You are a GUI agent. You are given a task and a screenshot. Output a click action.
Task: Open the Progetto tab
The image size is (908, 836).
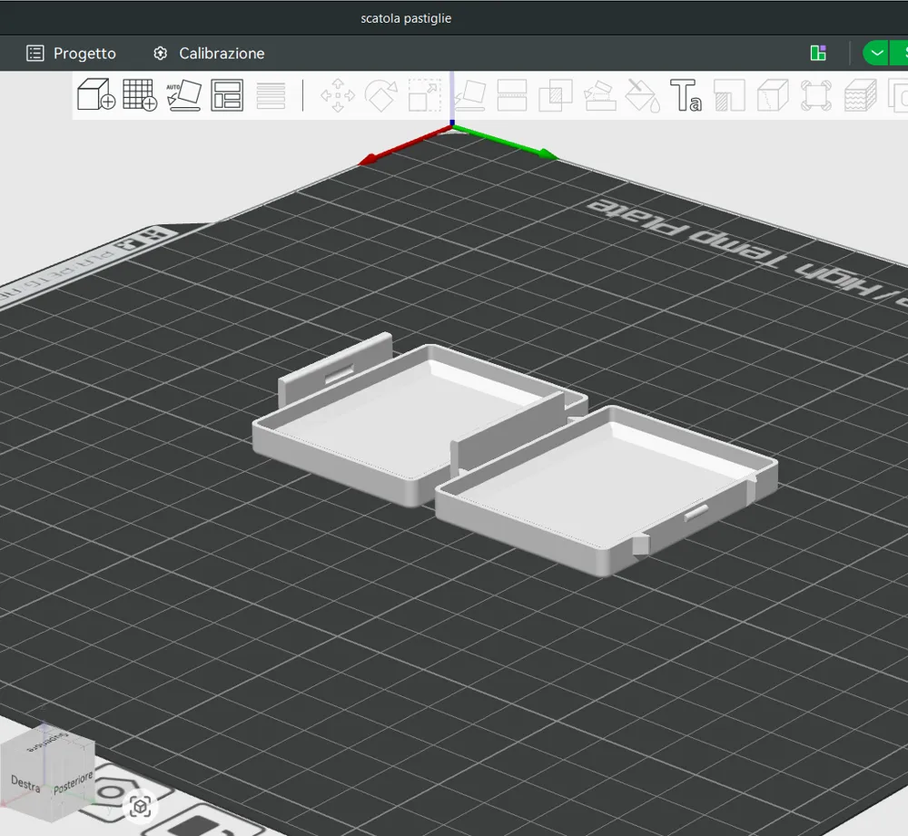coord(71,54)
